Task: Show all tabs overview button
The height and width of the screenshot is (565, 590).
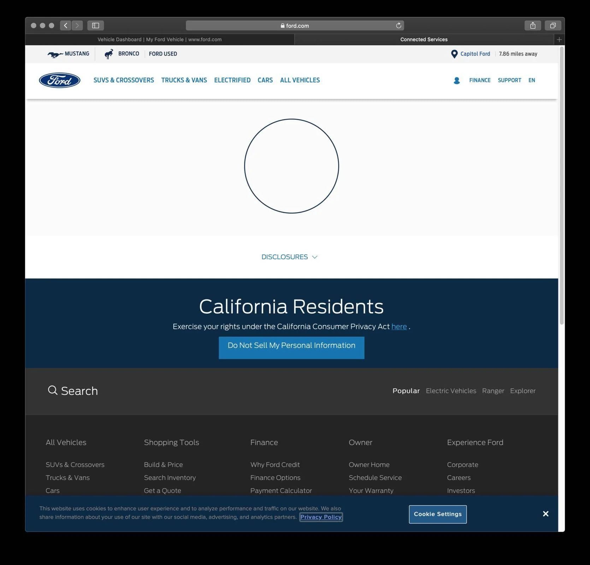Action: [x=553, y=25]
